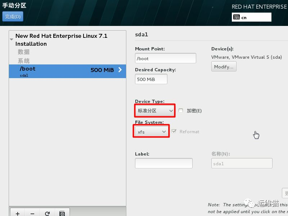This screenshot has height=216, width=288.
Task: Select the /boot sda1 500 MiB partition row
Action: [x=67, y=71]
